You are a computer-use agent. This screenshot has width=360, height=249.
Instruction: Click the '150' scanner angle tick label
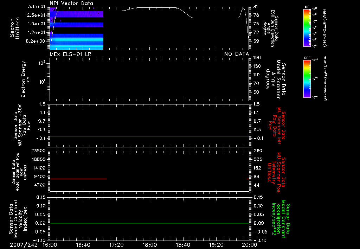pos(257,66)
